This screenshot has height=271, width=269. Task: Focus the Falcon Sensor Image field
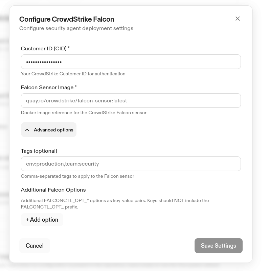click(131, 100)
